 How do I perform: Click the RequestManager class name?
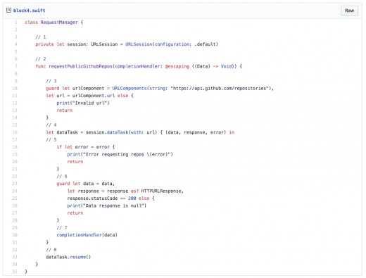point(59,23)
